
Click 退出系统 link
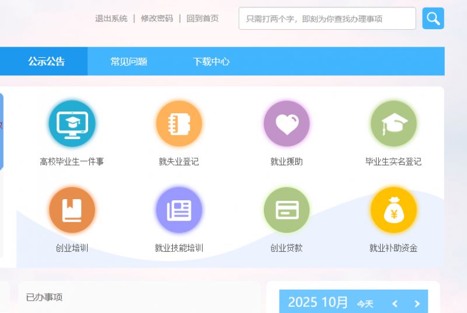[x=111, y=19]
